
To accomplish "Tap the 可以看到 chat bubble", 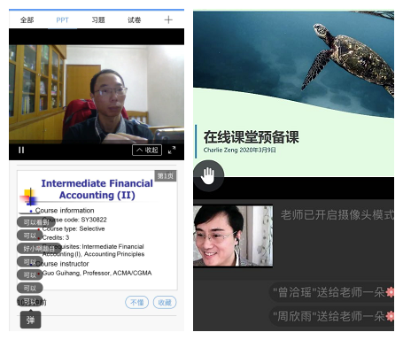I will [x=36, y=222].
